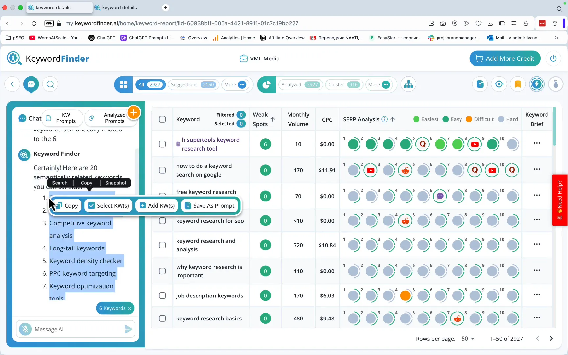Click Save As Prompt button
The height and width of the screenshot is (355, 568).
pyautogui.click(x=210, y=206)
